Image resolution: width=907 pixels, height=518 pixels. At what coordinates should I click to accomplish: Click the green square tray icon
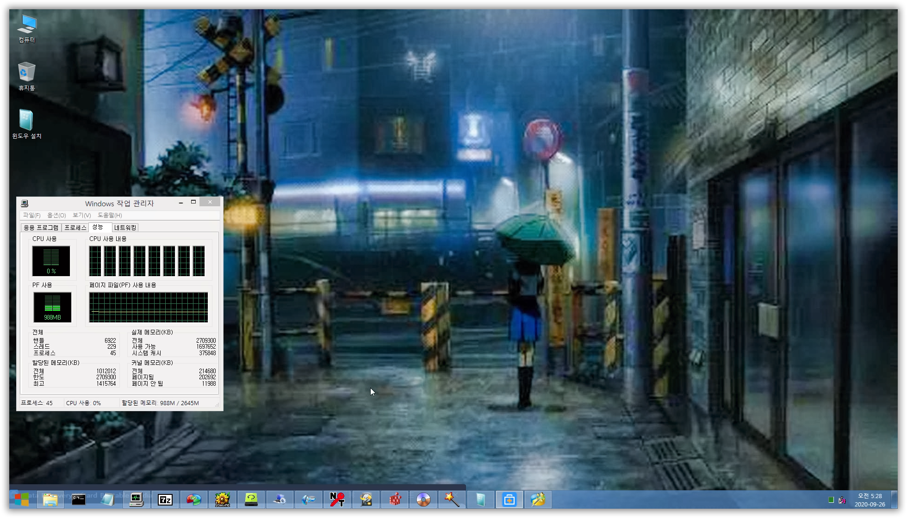[831, 499]
